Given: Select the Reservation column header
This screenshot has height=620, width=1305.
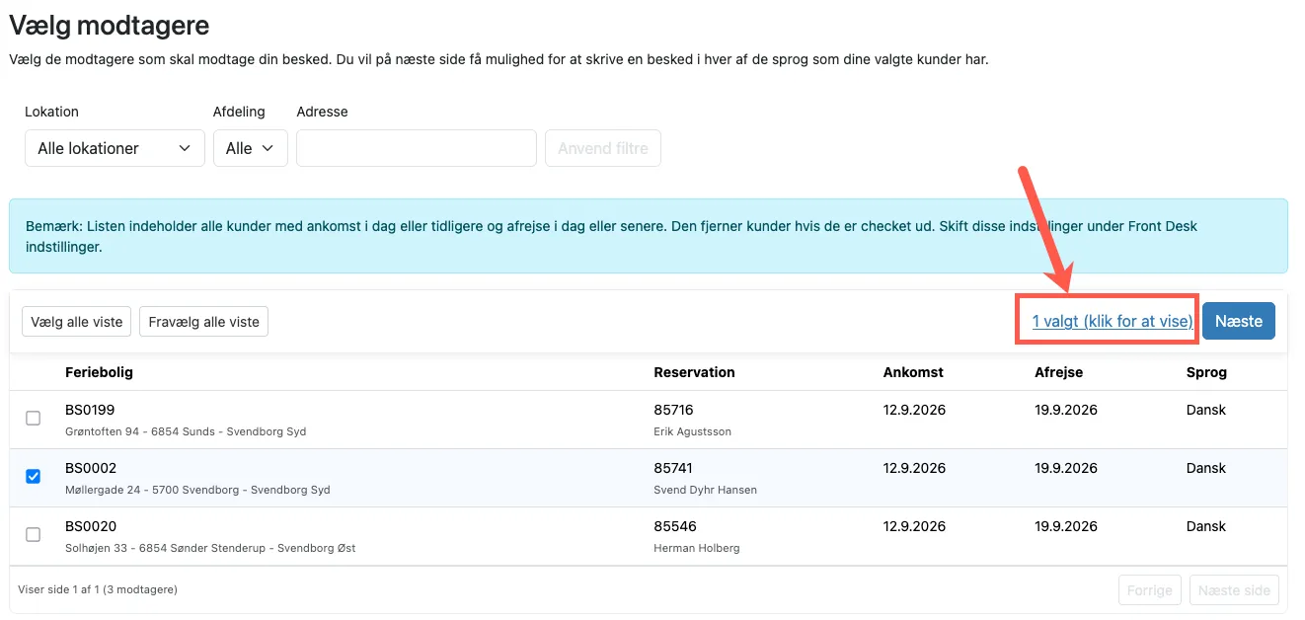Looking at the screenshot, I should 694,372.
